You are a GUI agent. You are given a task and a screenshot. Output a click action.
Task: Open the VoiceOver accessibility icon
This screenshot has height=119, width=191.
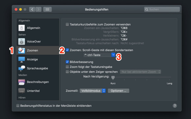pyautogui.click(x=21, y=42)
